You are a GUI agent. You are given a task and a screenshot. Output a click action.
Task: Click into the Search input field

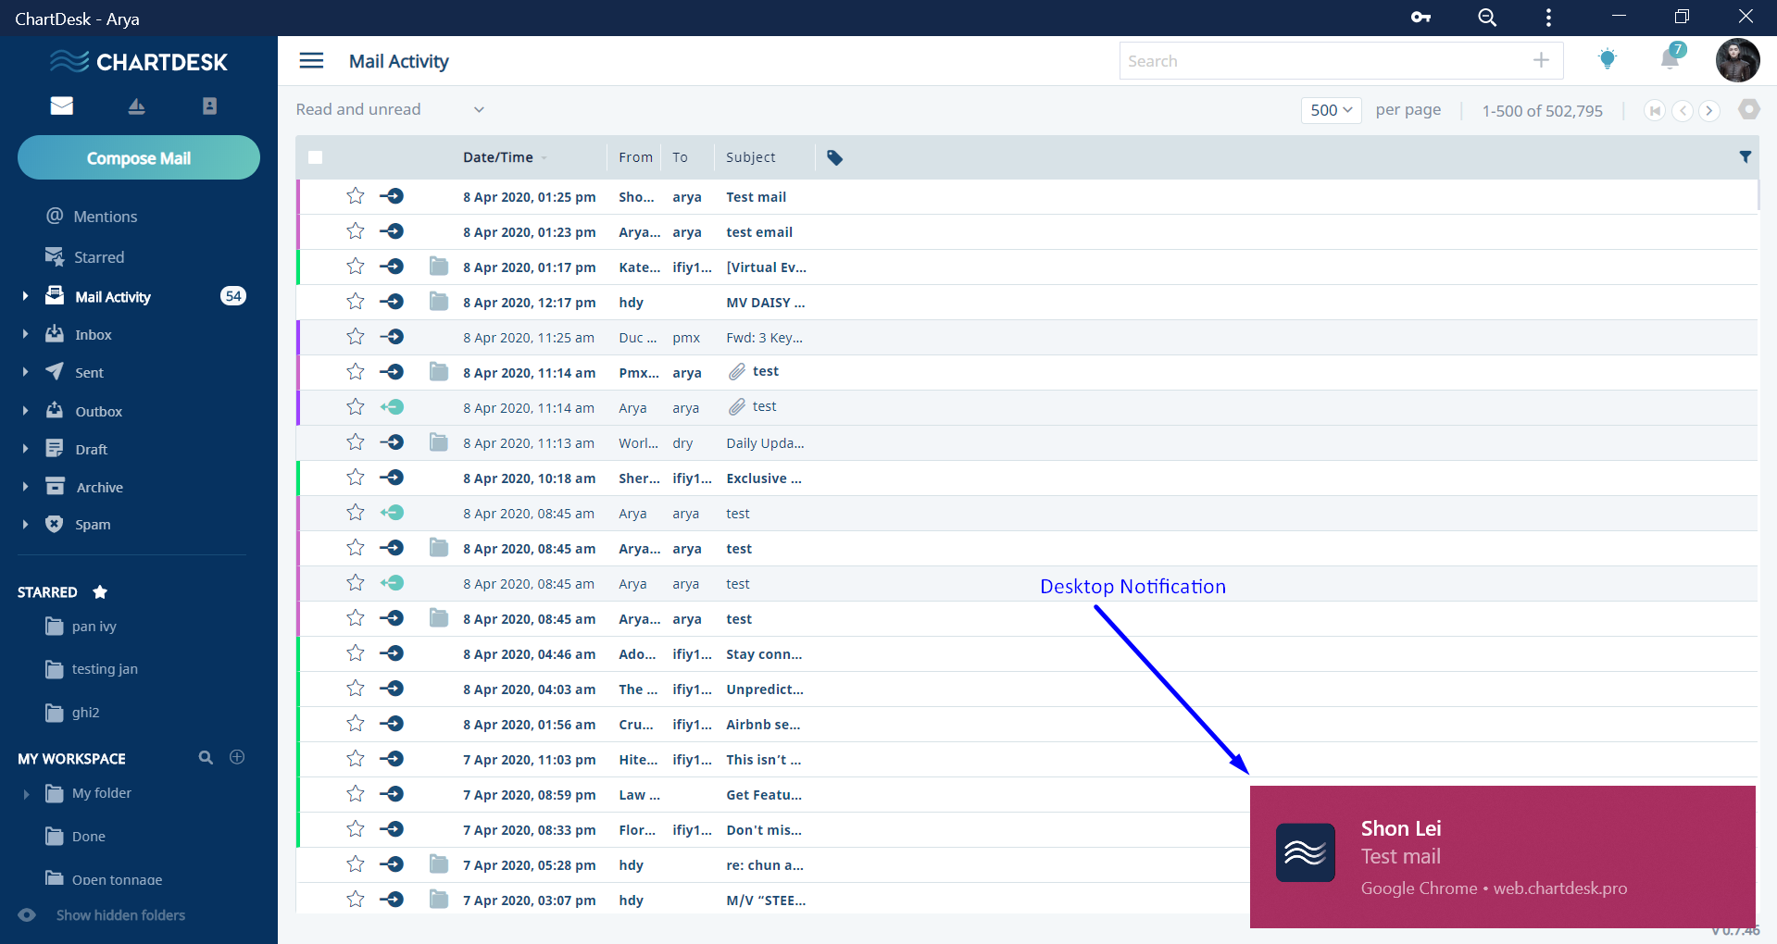tap(1324, 61)
